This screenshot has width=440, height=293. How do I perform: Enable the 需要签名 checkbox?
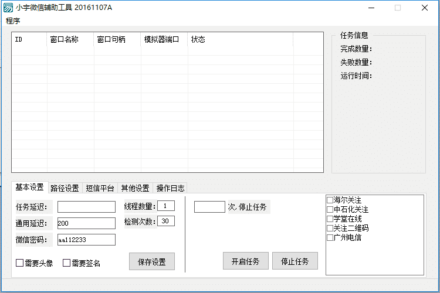(66, 263)
